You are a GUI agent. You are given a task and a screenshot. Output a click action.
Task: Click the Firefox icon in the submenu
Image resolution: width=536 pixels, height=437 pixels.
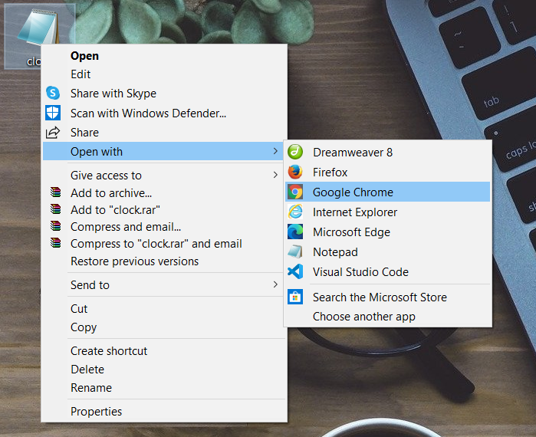pos(295,172)
